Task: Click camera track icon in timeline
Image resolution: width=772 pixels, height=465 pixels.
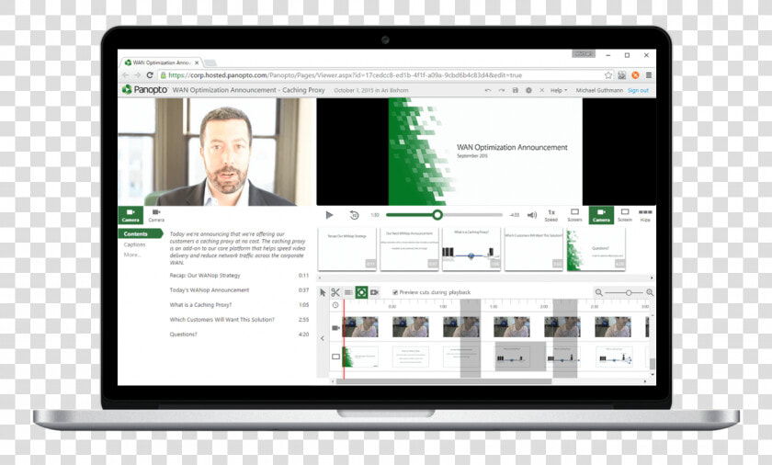Action: [x=335, y=328]
